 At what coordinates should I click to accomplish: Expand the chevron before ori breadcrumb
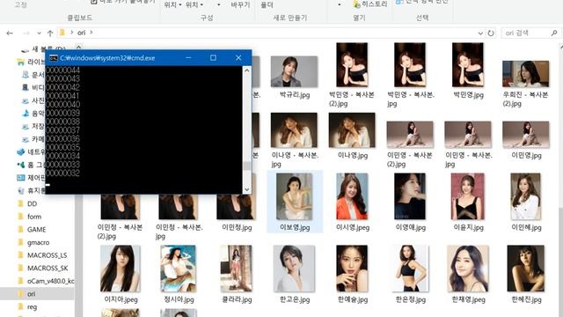pos(72,33)
